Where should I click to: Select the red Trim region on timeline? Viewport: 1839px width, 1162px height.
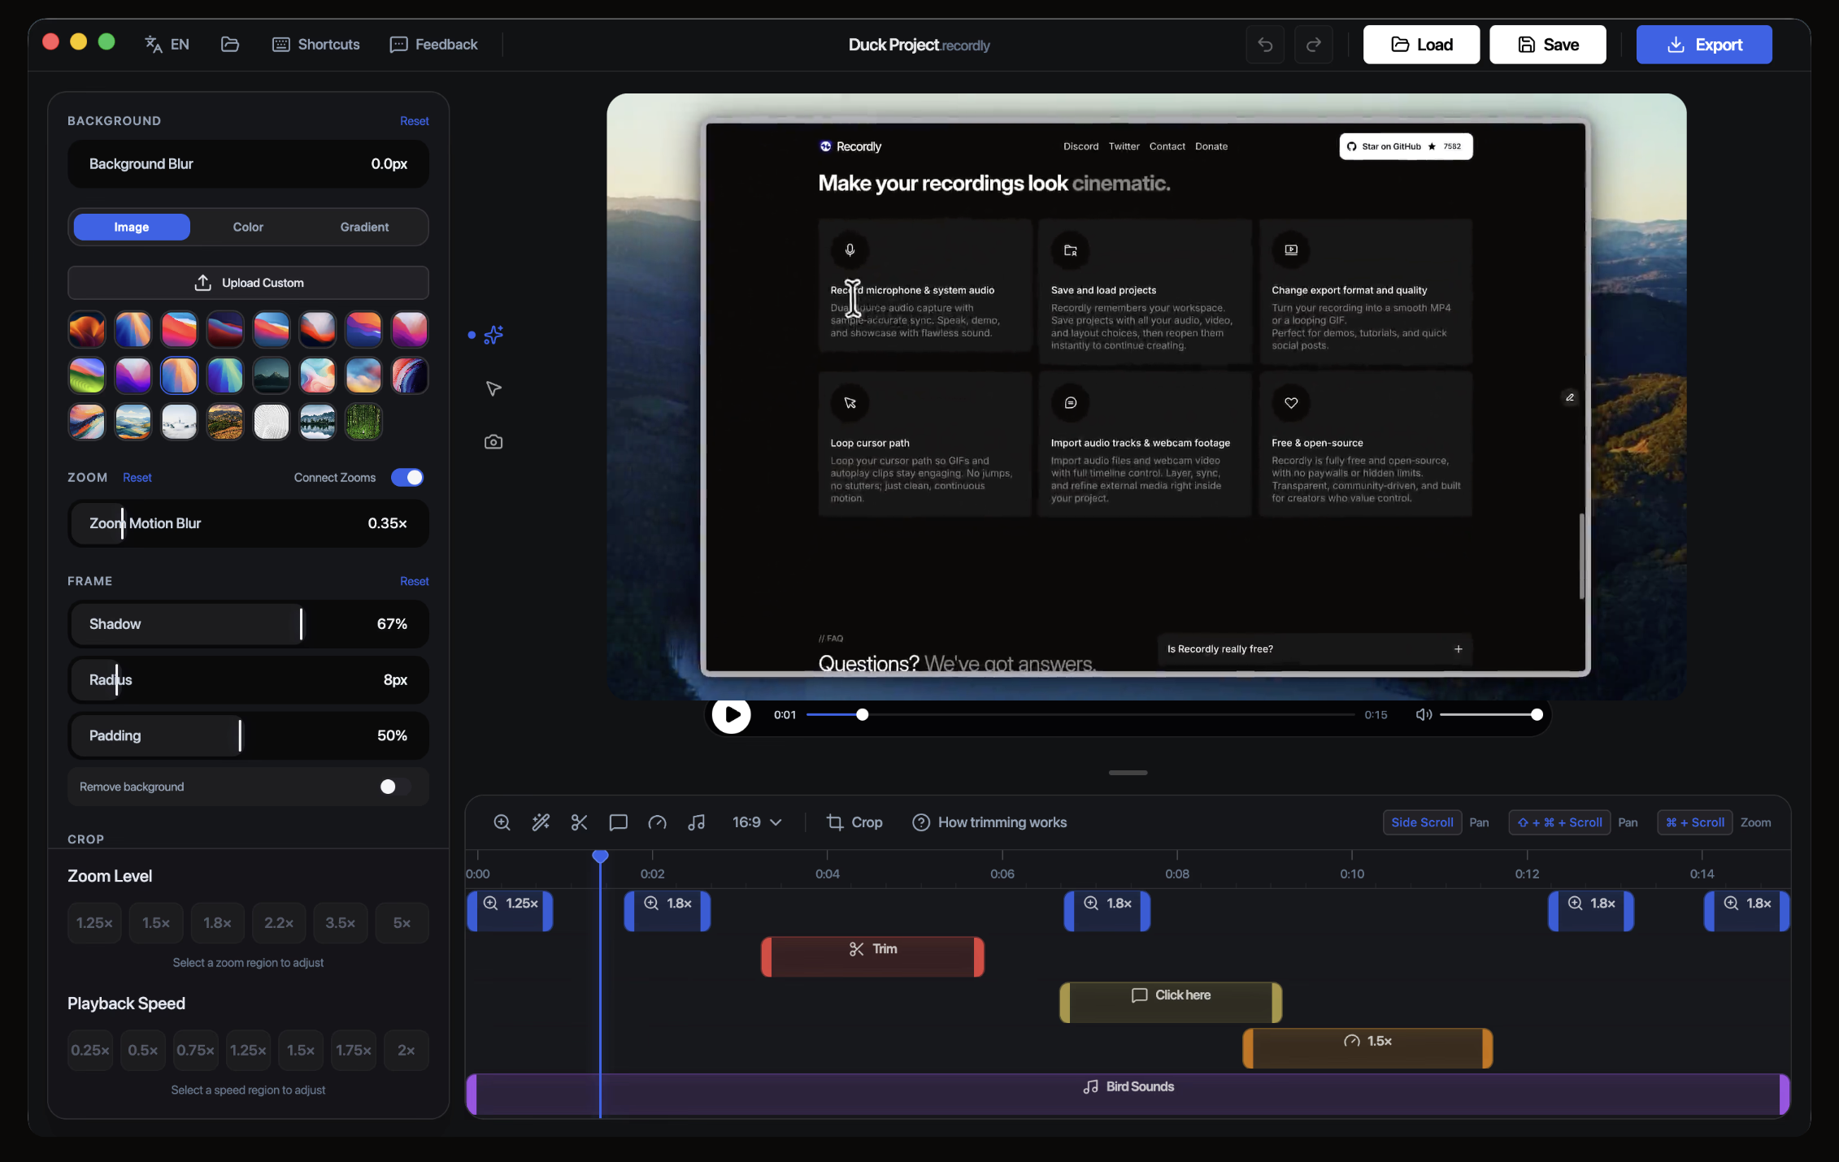click(x=872, y=957)
